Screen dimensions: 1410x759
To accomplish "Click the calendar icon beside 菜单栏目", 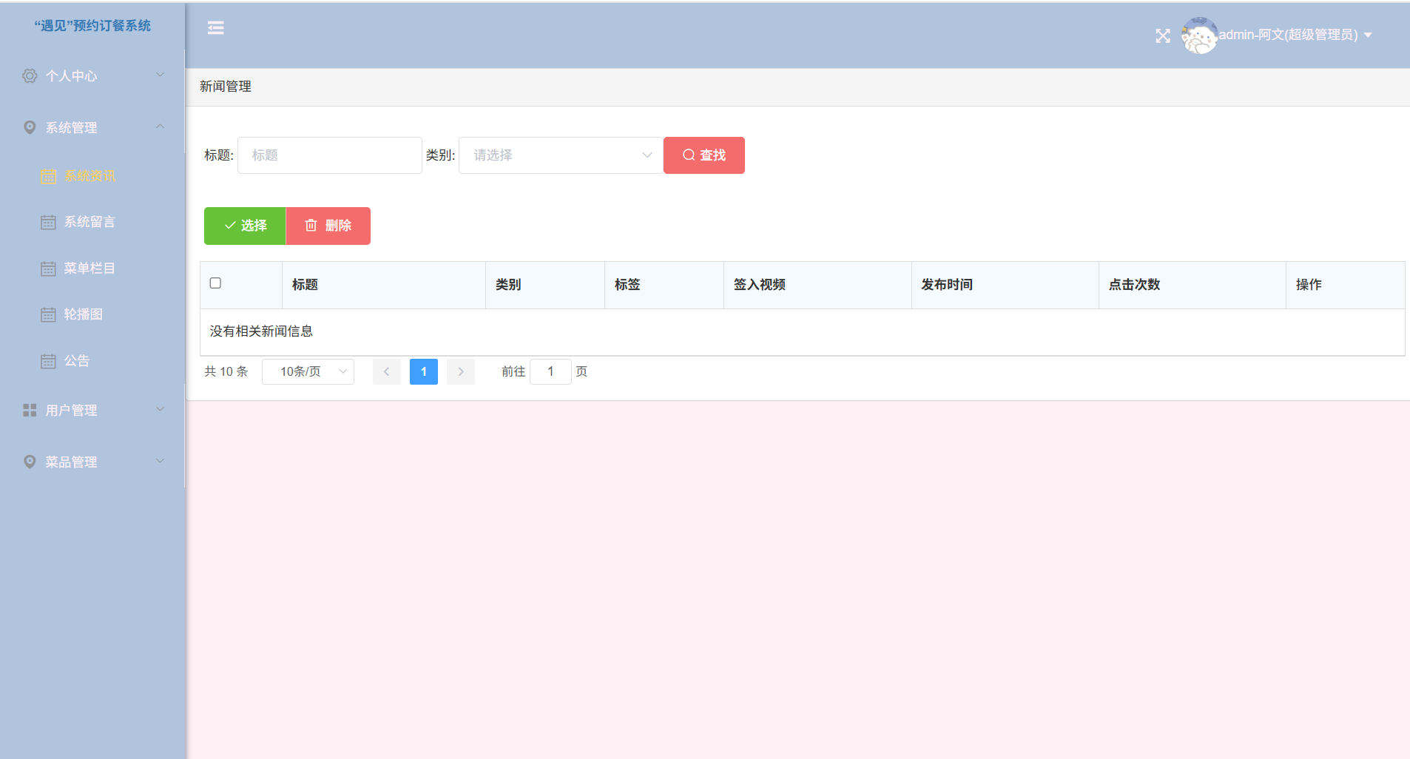I will point(49,269).
